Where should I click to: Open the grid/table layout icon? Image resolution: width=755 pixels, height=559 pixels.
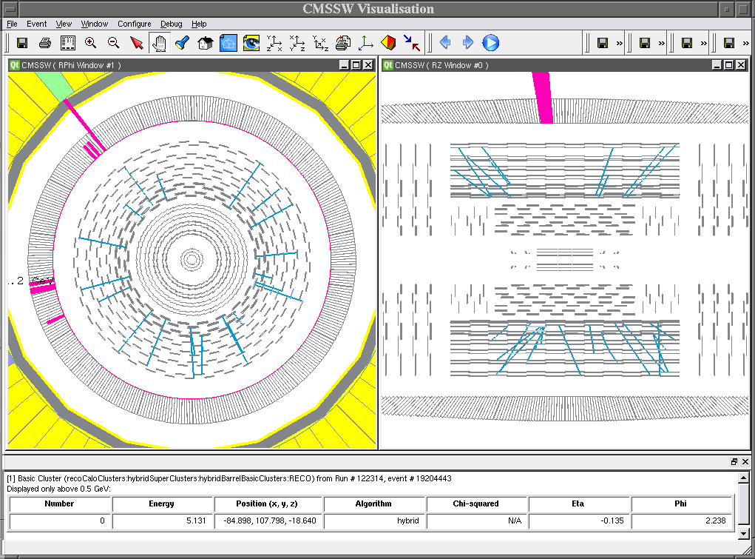coord(68,43)
